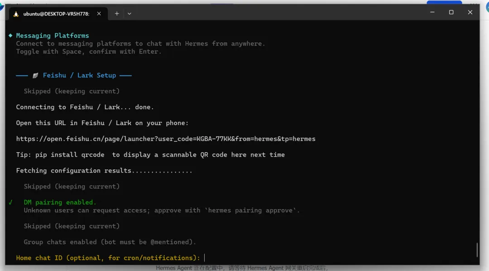Open a new terminal tab with plus

click(117, 14)
